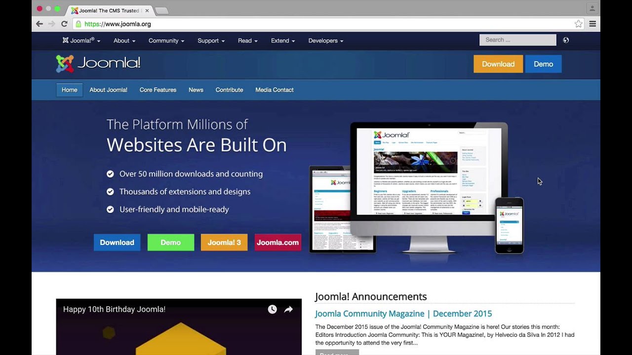The image size is (632, 355).
Task: Reload the page with refresh icon
Action: coord(64,24)
